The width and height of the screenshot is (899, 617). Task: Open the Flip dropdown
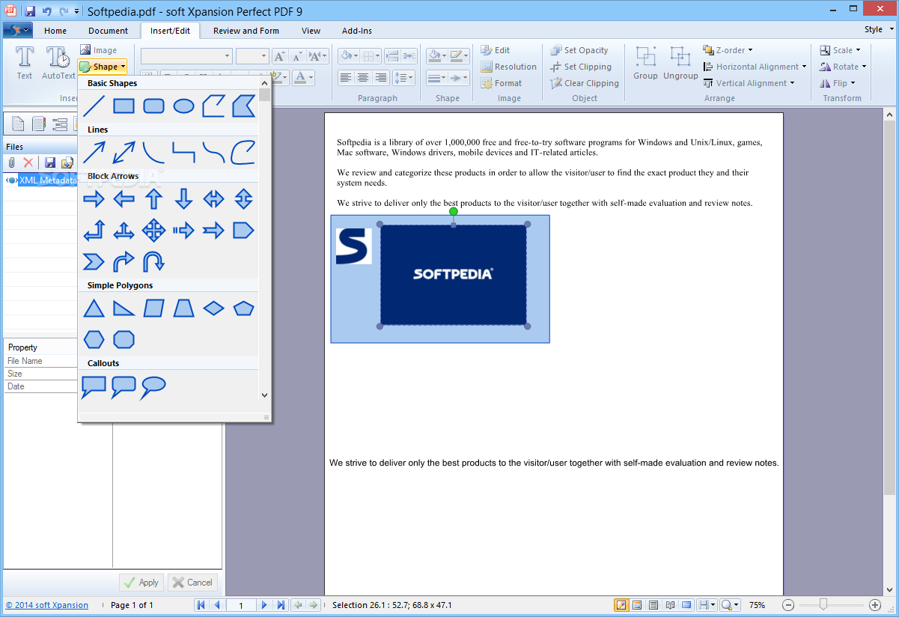coord(838,83)
